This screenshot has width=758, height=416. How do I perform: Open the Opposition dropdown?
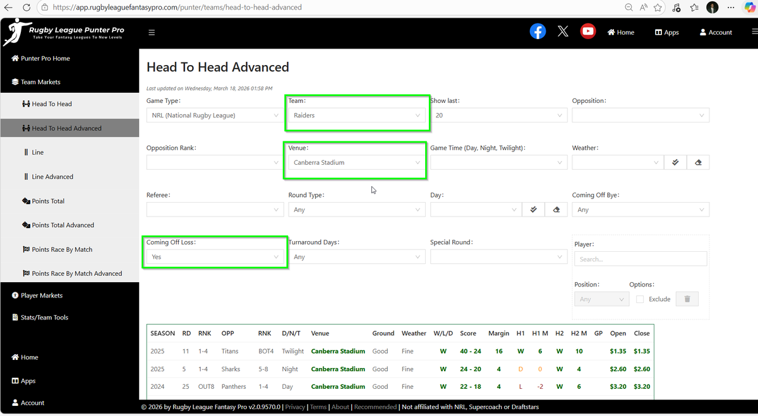click(641, 116)
